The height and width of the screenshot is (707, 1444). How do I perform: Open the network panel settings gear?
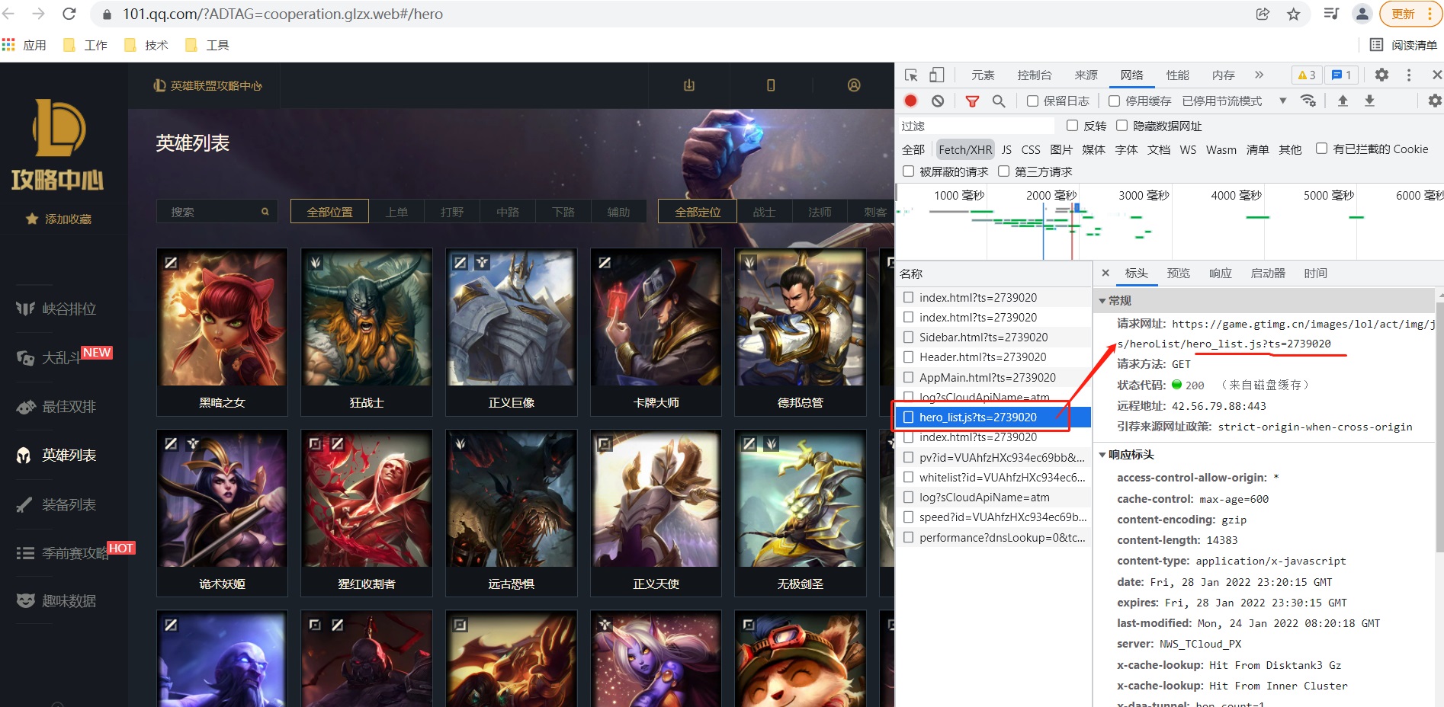point(1434,101)
